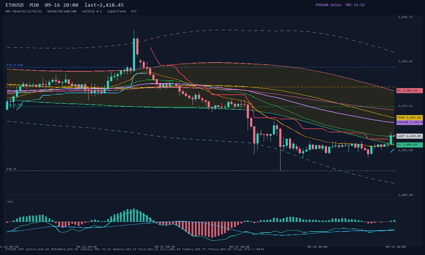Click the bottom status line starting "ETHUSD M30 last="
Image resolution: width=425 pixels, height=255 pixels.
[x=135, y=249]
